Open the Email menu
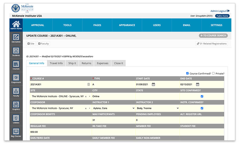 click(187, 25)
